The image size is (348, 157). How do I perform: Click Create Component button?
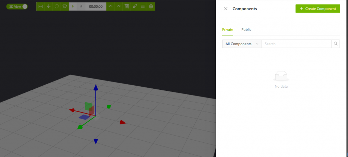318,8
